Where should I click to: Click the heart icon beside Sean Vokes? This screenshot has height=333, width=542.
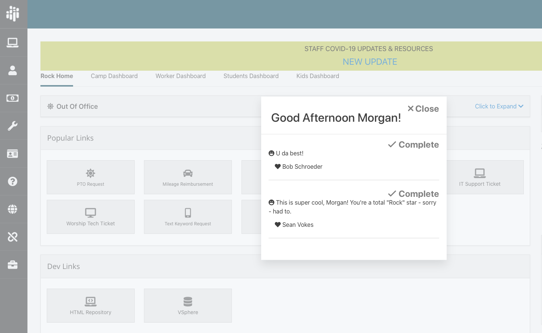277,225
